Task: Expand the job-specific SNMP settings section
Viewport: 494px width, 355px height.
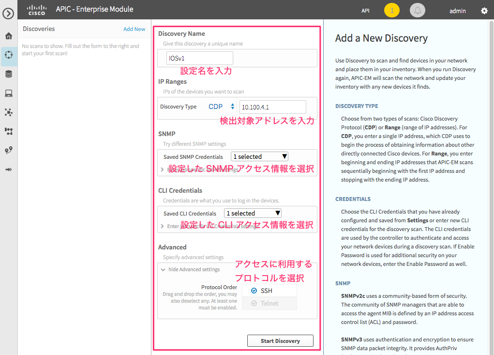Action: (162, 170)
